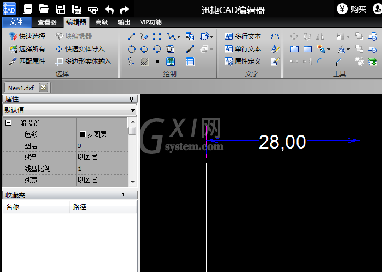This screenshot has width=382, height=272.
Task: Select the Leader arrow tool
Action: click(190, 49)
